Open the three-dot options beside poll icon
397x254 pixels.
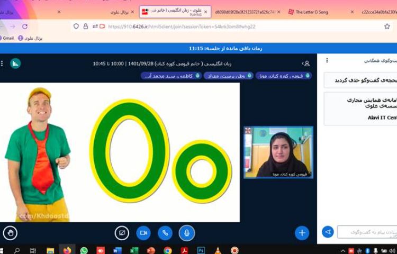pos(2,63)
